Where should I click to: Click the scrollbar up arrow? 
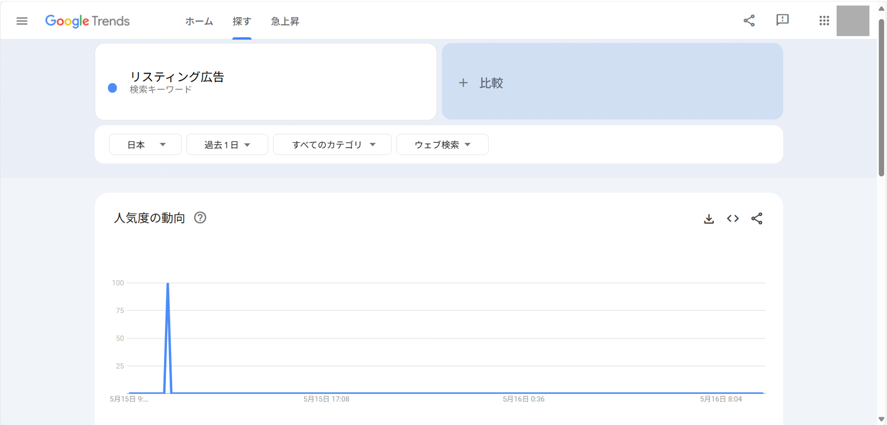click(x=881, y=9)
